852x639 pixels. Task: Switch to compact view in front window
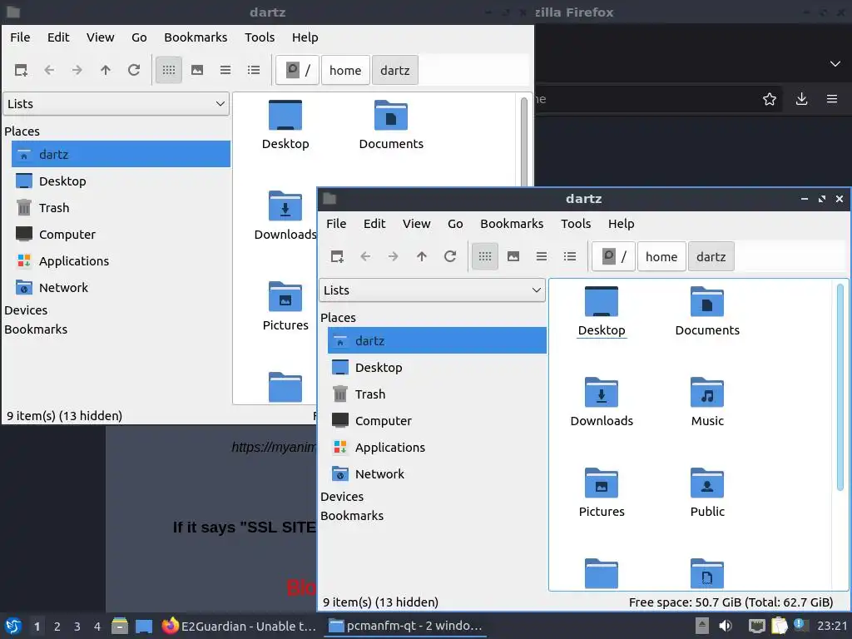click(x=542, y=256)
